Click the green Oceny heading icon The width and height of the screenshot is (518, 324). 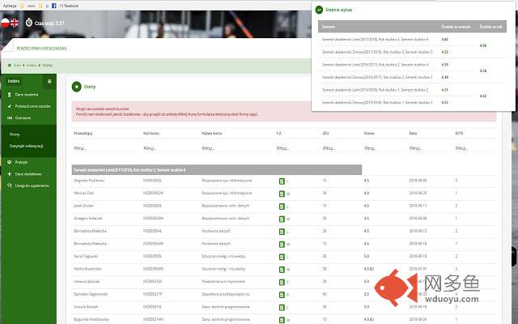(x=77, y=87)
